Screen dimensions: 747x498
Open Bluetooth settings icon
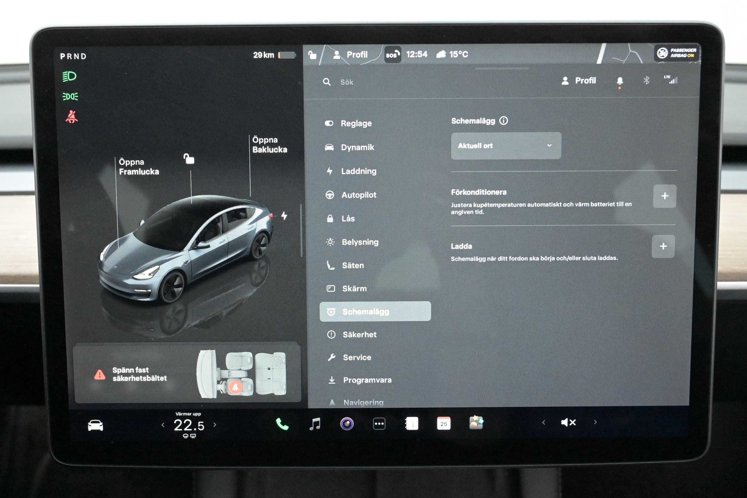point(646,80)
